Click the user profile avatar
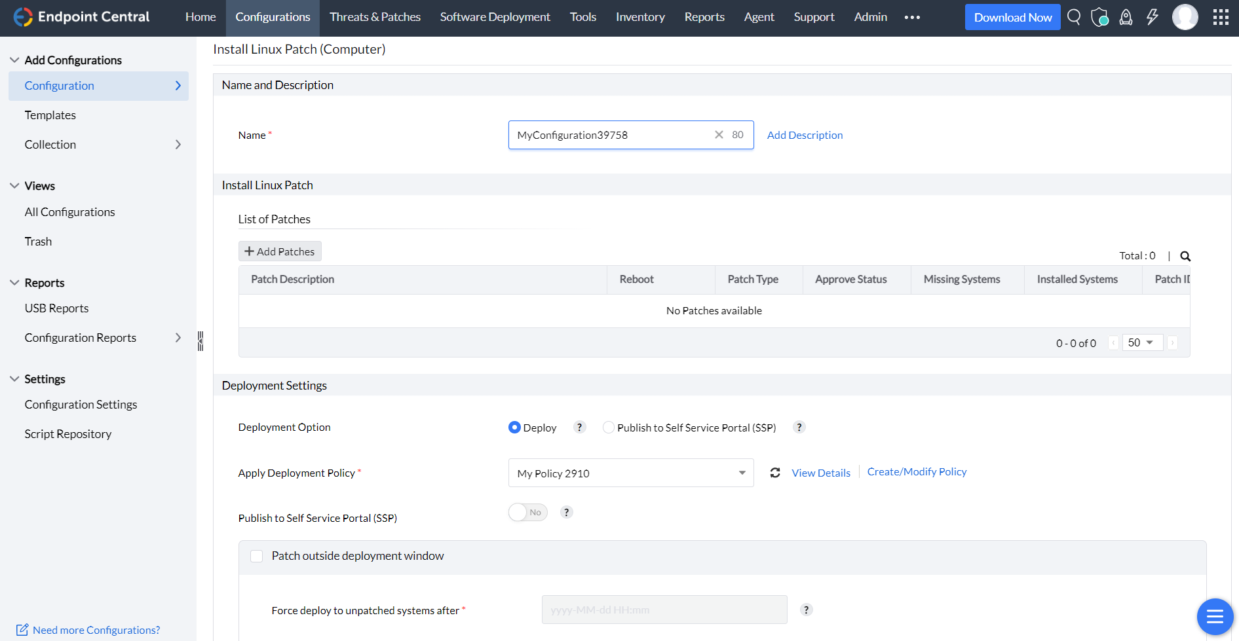The width and height of the screenshot is (1239, 641). tap(1185, 17)
